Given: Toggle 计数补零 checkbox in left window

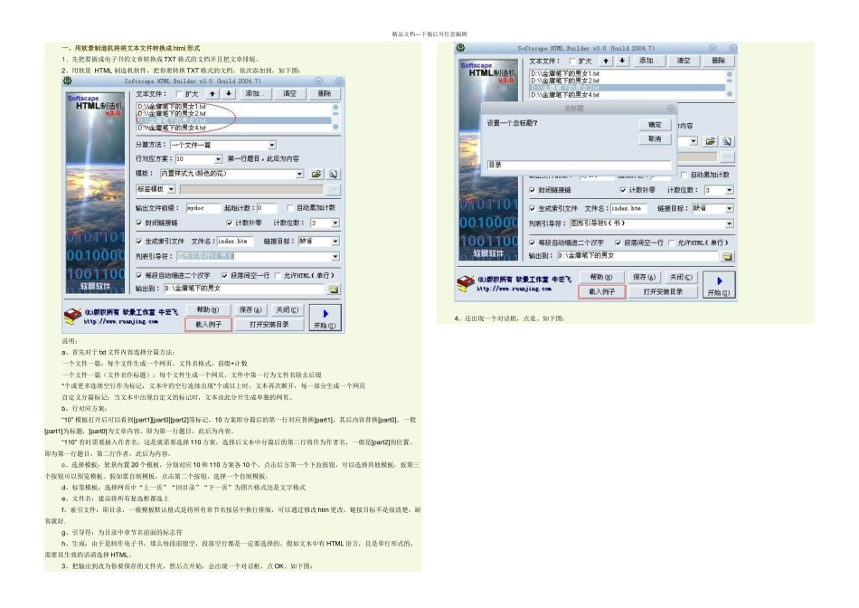Looking at the screenshot, I should tap(229, 223).
